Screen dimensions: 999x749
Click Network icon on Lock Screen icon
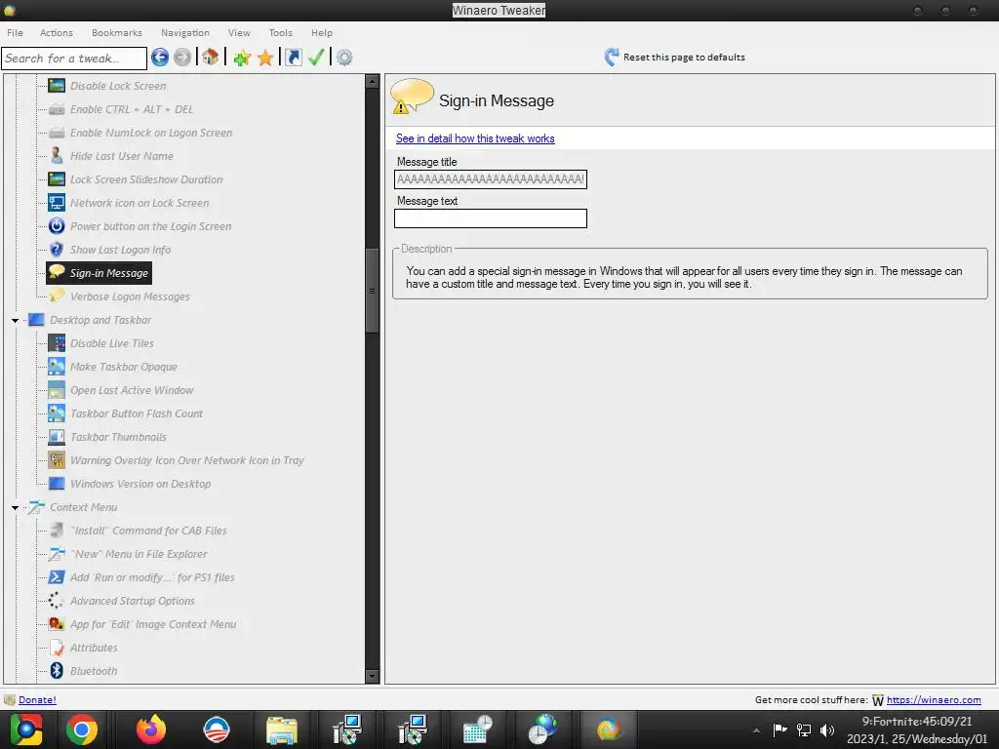pyautogui.click(x=57, y=203)
